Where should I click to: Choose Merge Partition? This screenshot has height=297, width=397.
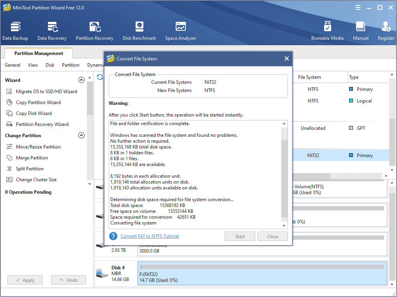(x=27, y=158)
